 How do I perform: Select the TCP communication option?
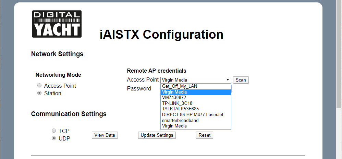(53, 131)
